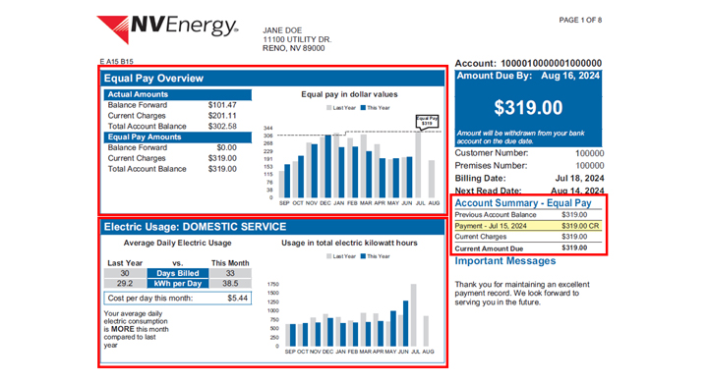The width and height of the screenshot is (708, 384).
Task: Click the DEC blue bar in Equal pay chart
Action: coord(327,166)
